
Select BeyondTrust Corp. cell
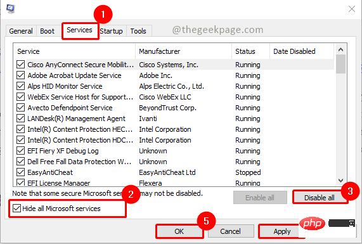coord(167,108)
